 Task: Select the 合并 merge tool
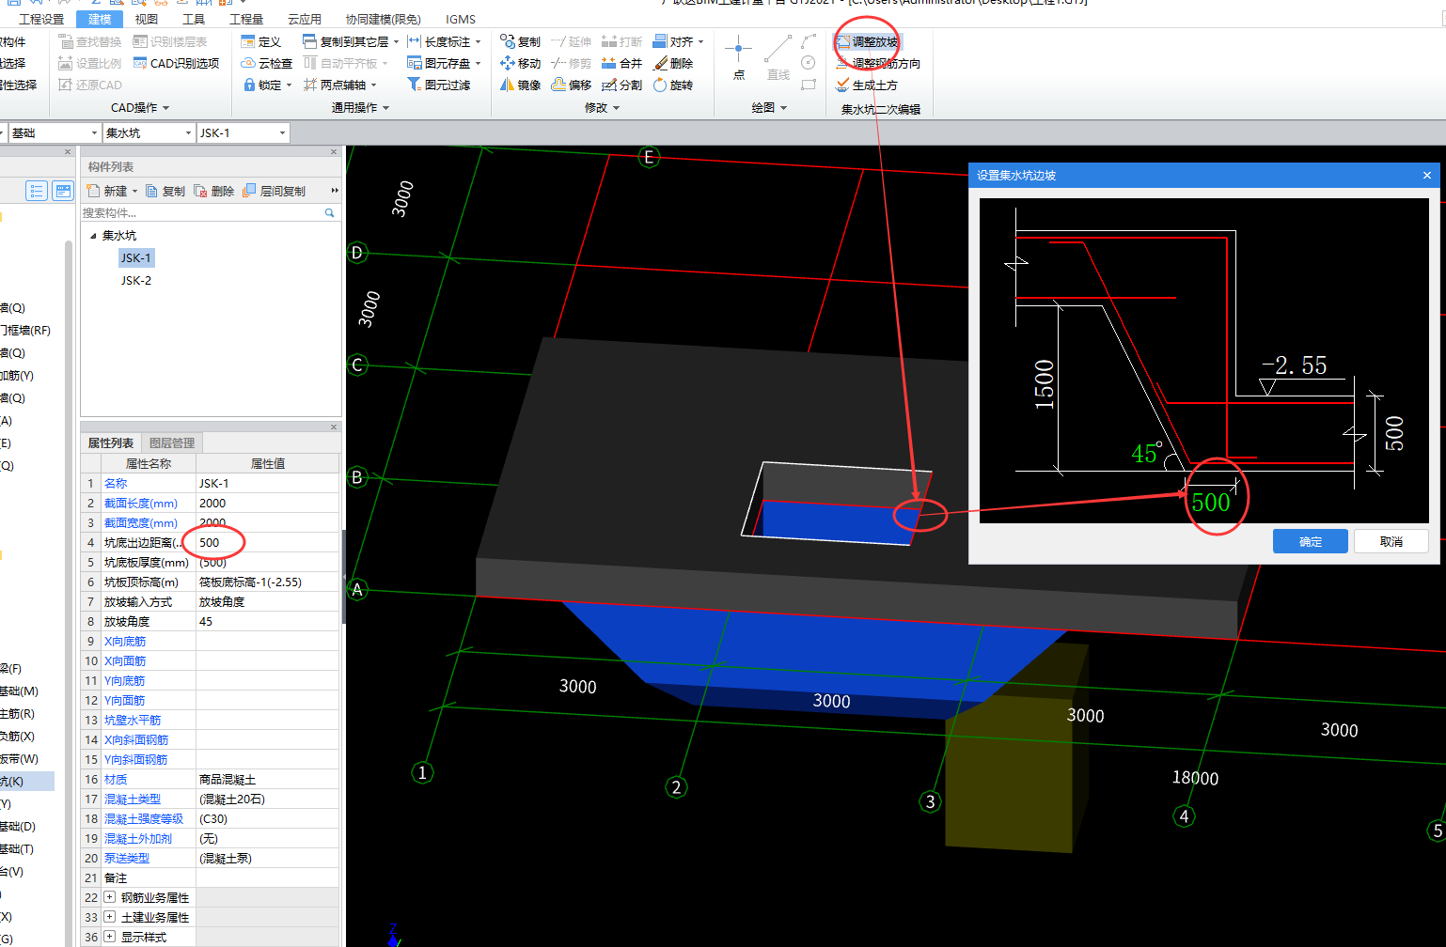tap(621, 63)
